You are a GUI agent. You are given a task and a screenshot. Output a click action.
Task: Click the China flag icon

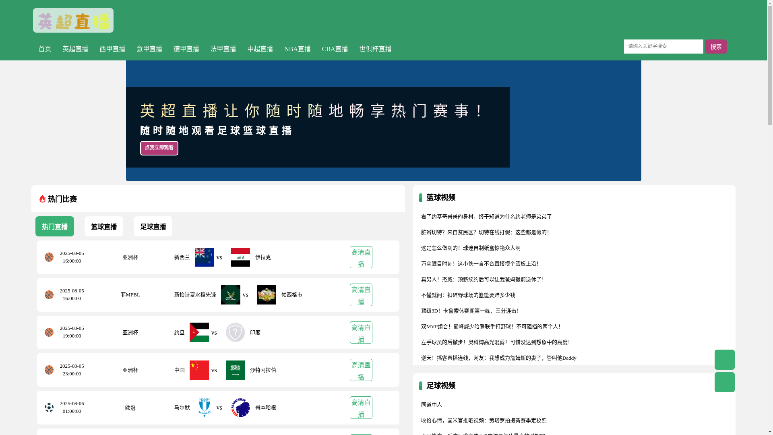(x=199, y=370)
